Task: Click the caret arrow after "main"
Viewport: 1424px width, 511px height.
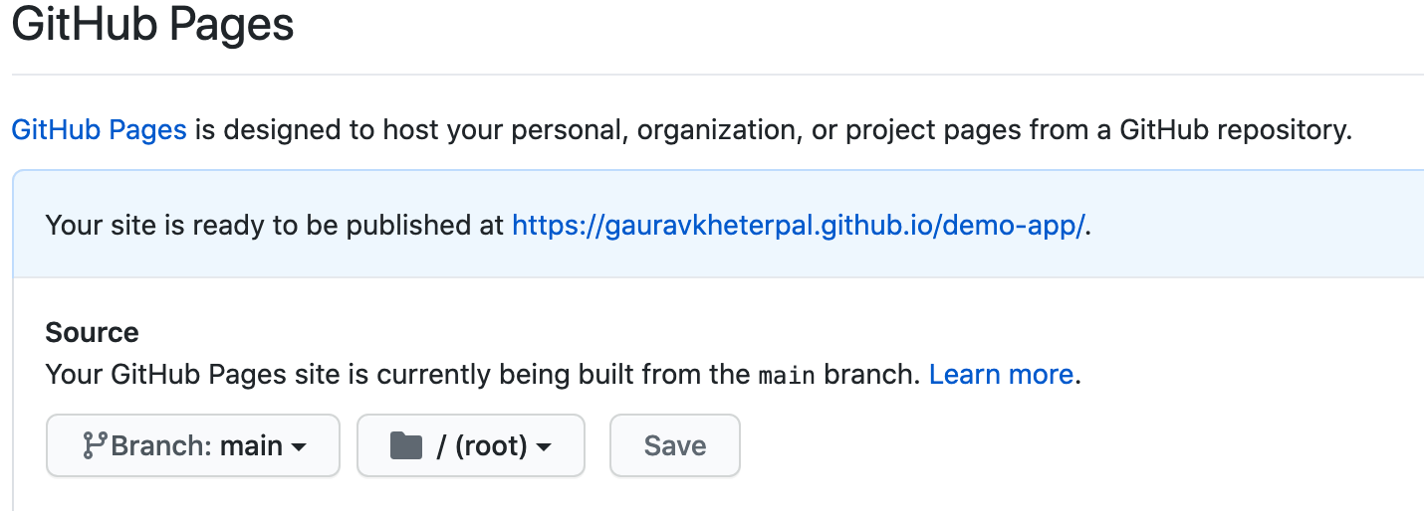Action: click(x=298, y=447)
